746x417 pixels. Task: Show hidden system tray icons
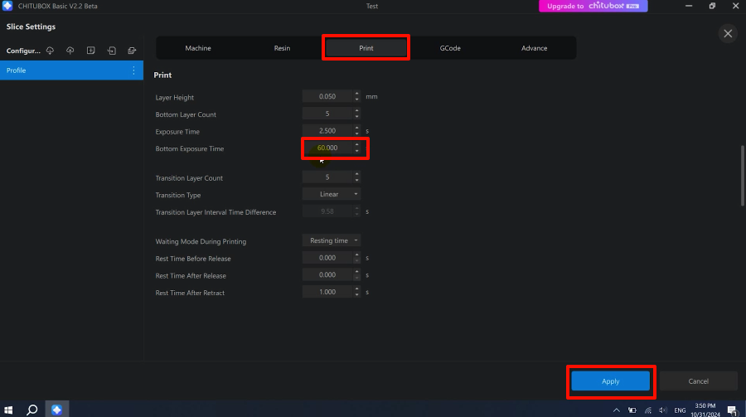pyautogui.click(x=616, y=410)
